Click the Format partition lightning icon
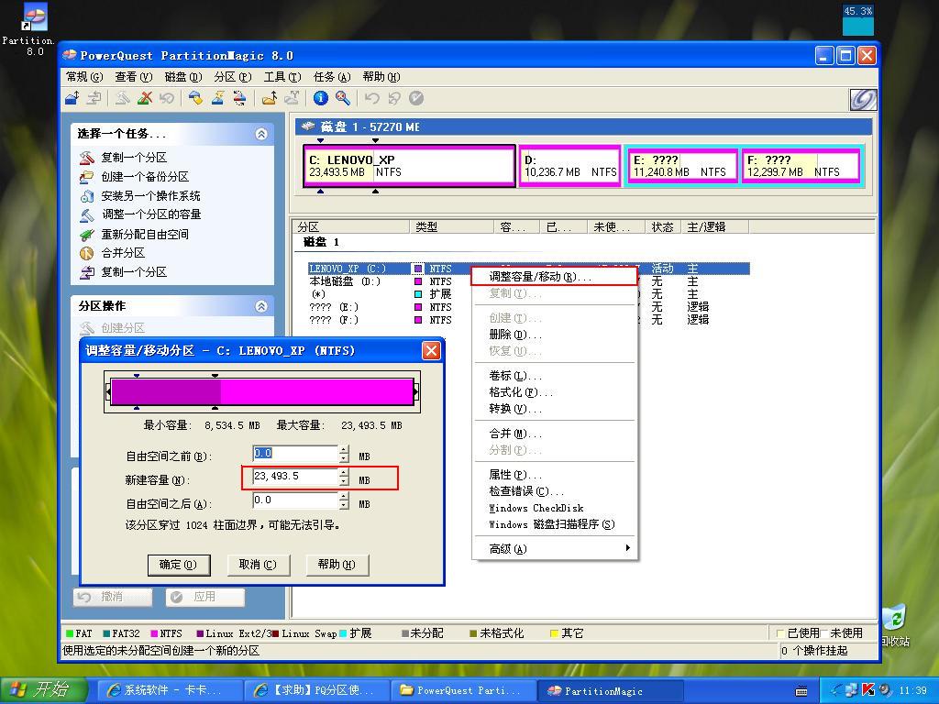 (x=217, y=98)
